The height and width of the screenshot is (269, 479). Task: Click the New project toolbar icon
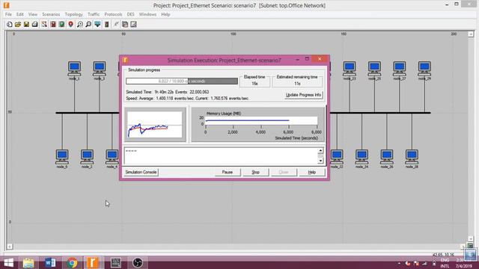pos(10,25)
